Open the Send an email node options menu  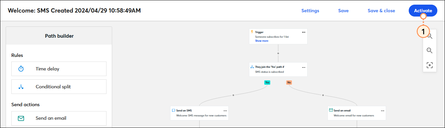click(x=382, y=110)
